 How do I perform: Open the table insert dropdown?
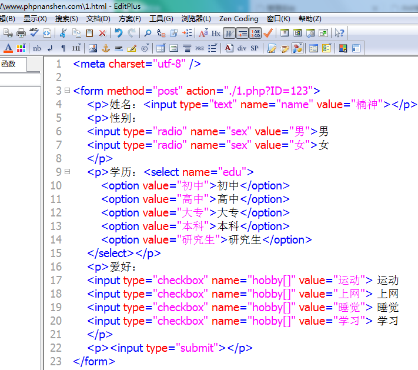tap(160, 48)
